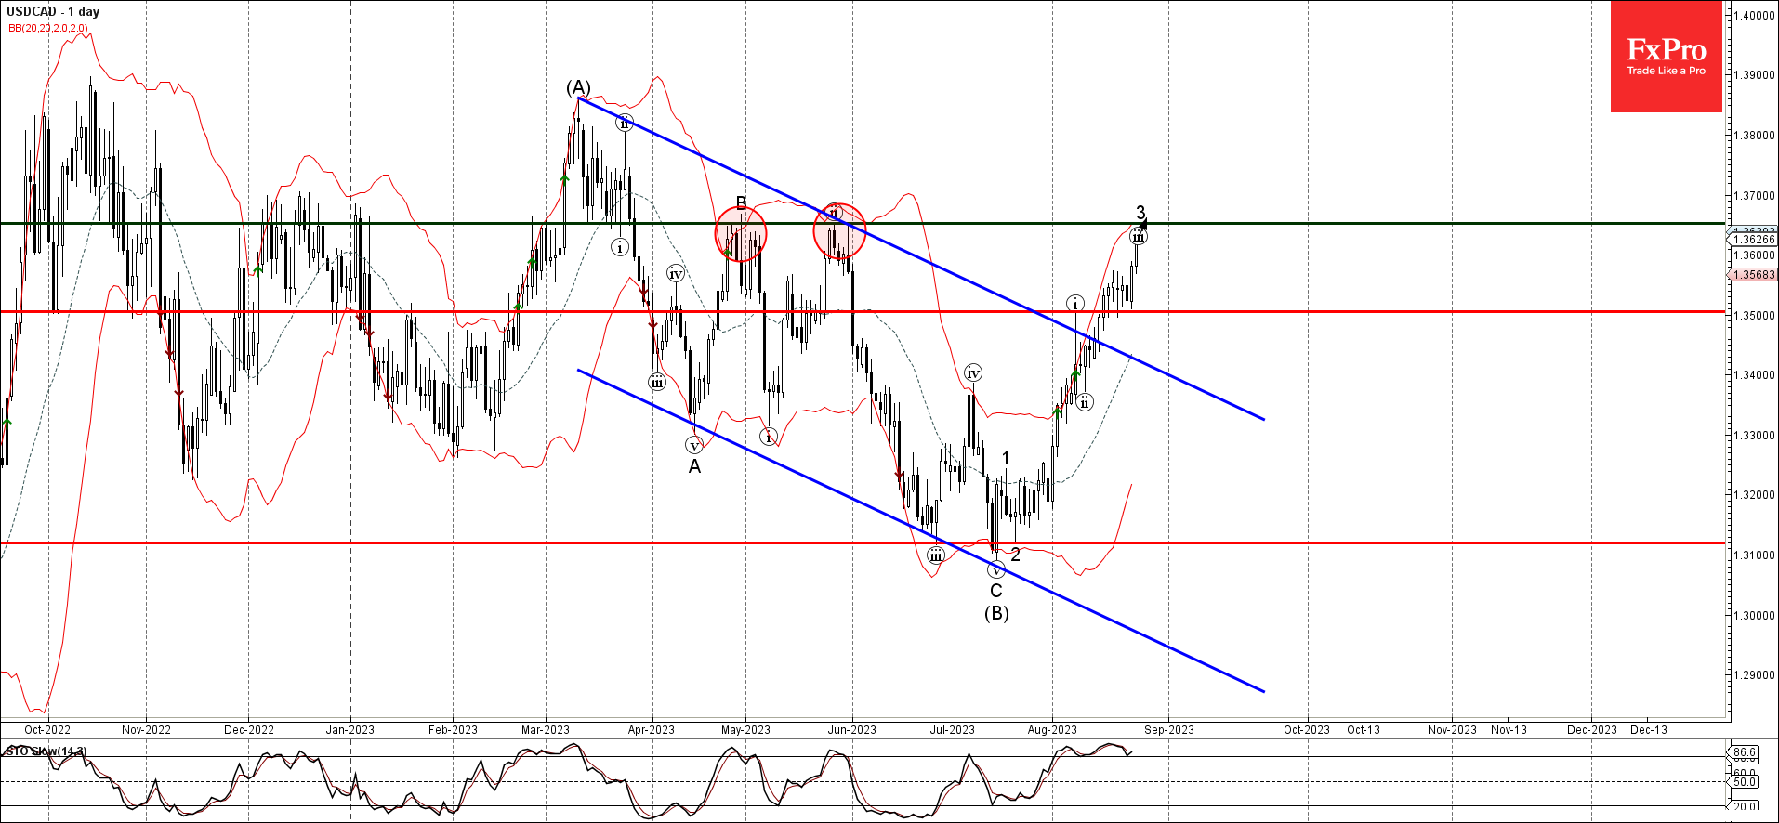This screenshot has width=1779, height=823.
Task: Click the 1.40000 price axis label
Action: (x=1754, y=16)
